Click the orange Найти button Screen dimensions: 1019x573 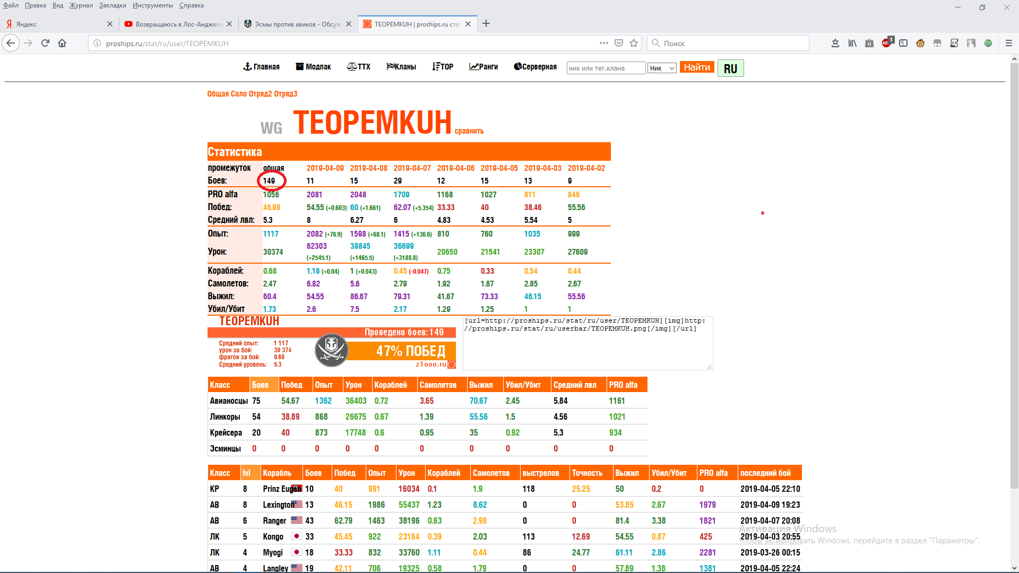(x=697, y=67)
